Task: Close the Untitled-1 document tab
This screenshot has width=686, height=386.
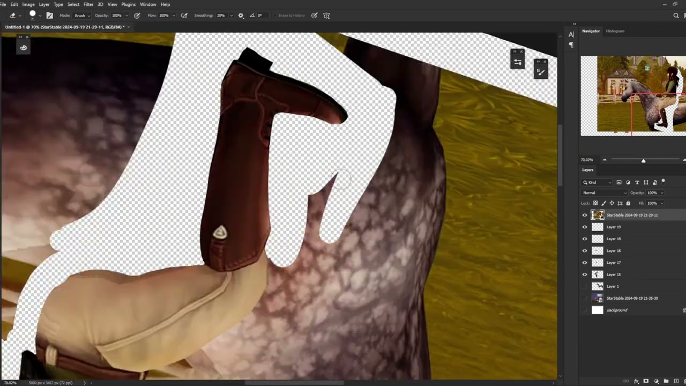Action: point(129,27)
